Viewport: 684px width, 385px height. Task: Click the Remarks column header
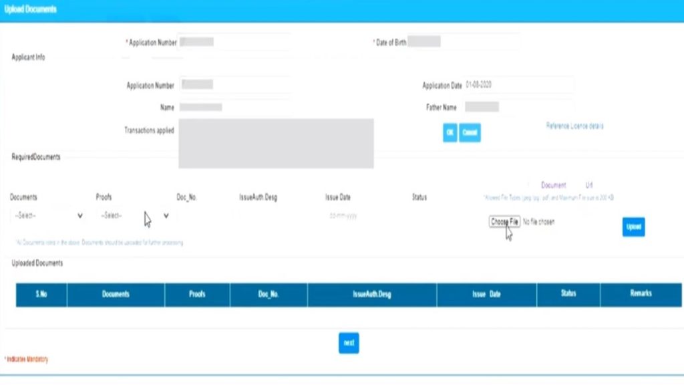pyautogui.click(x=641, y=293)
